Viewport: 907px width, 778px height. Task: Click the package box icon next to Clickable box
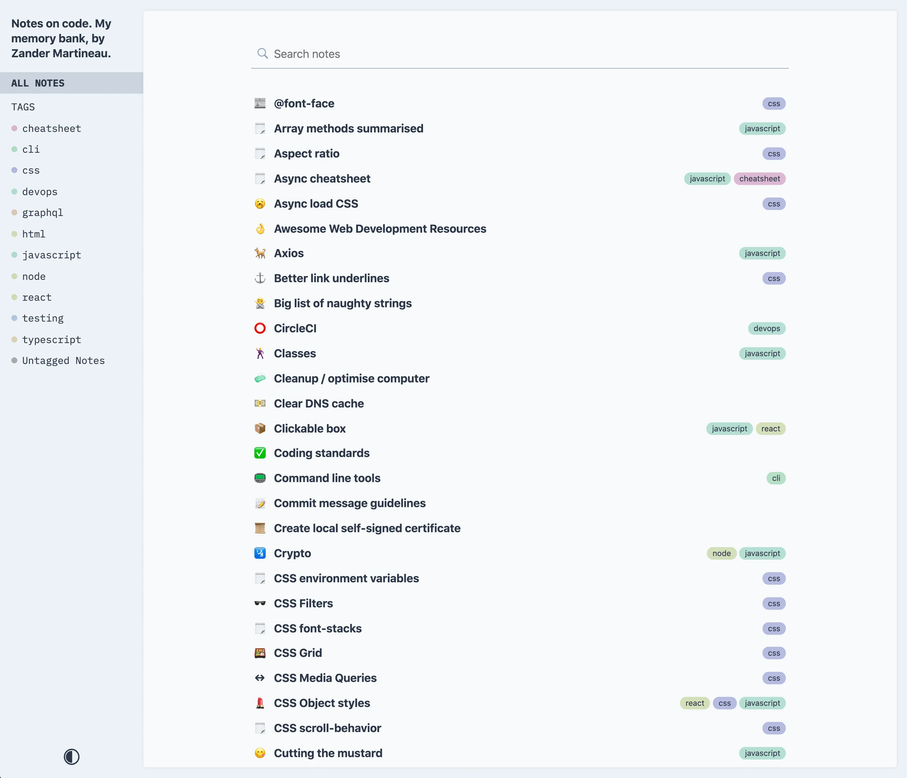[259, 428]
